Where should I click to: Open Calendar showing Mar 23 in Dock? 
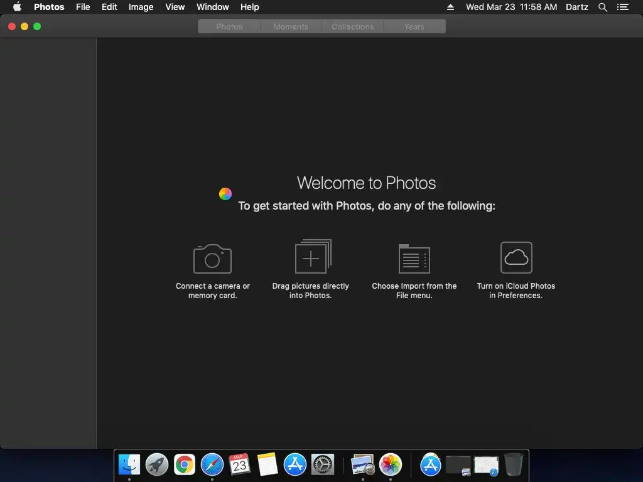[x=239, y=464]
